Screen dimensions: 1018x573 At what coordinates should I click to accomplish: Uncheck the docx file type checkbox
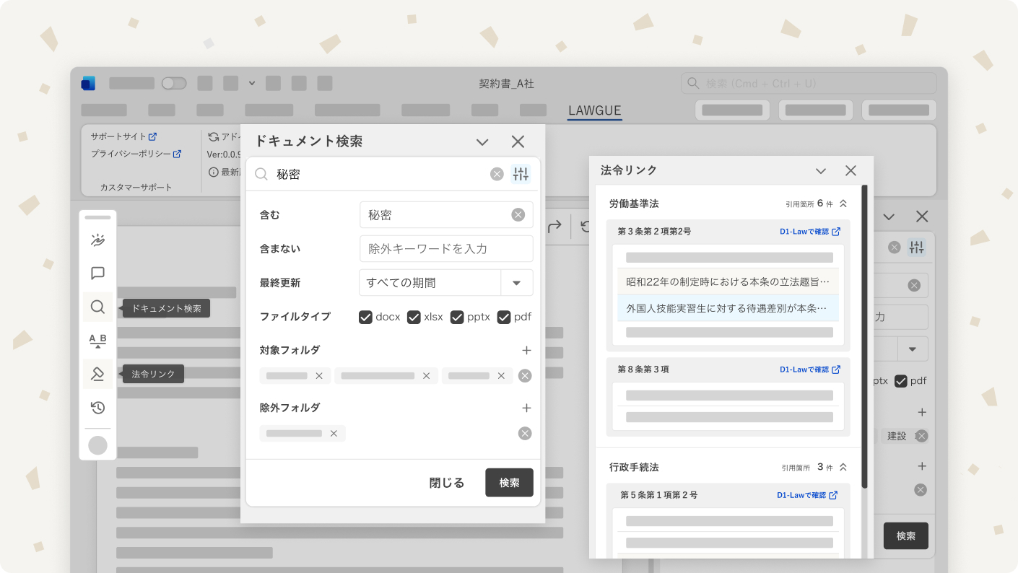tap(365, 317)
